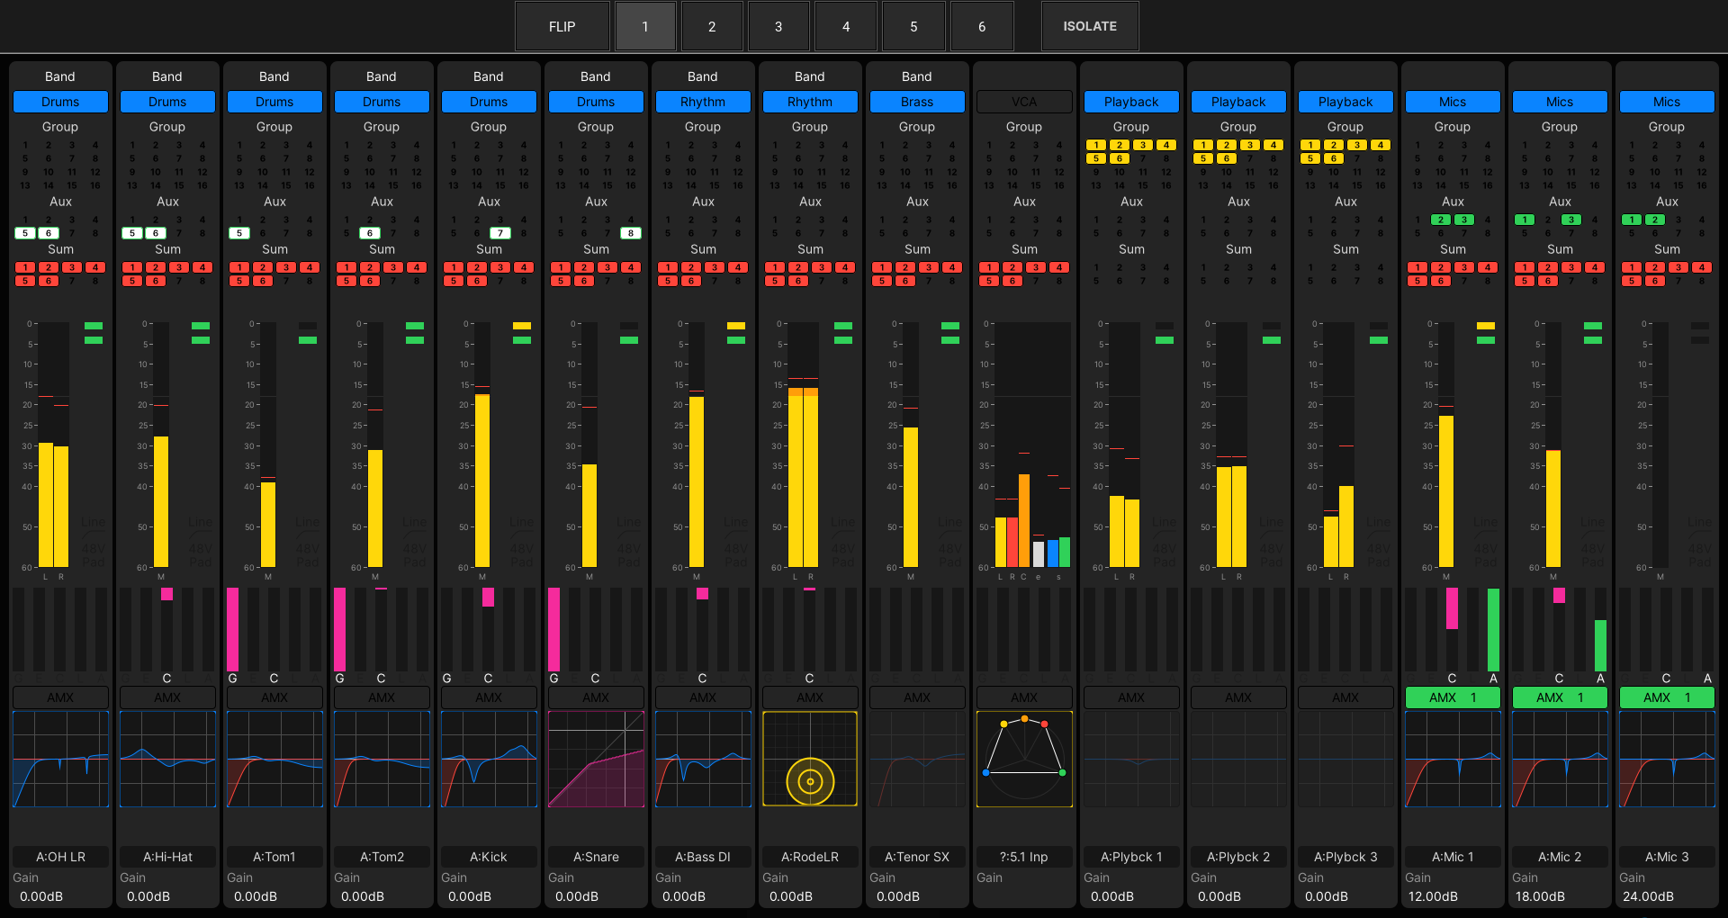Open the EQ graph on A:Mic 1
Screen dimensions: 1728x918
point(1453,759)
